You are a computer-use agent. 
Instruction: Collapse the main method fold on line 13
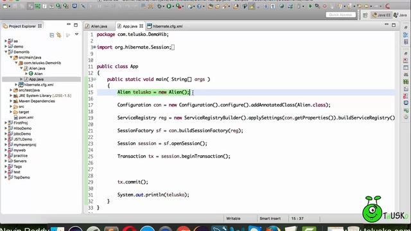click(95, 79)
